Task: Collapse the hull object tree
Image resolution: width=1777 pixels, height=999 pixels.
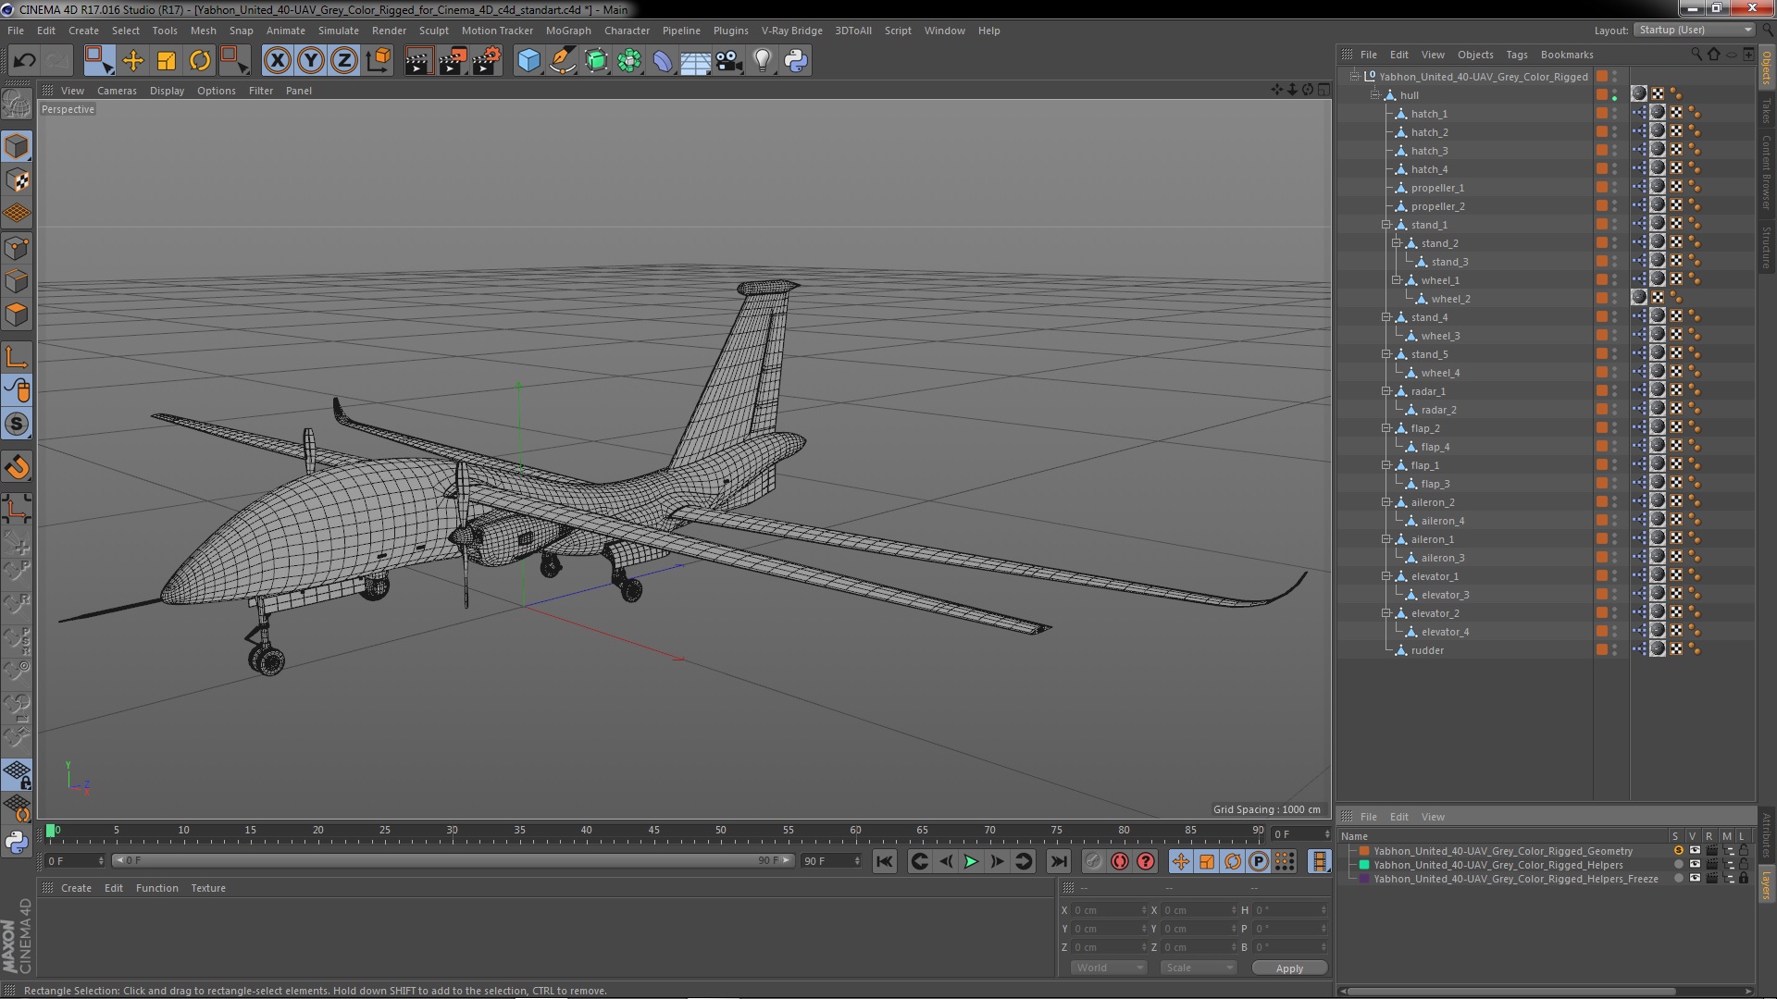Action: click(1376, 95)
